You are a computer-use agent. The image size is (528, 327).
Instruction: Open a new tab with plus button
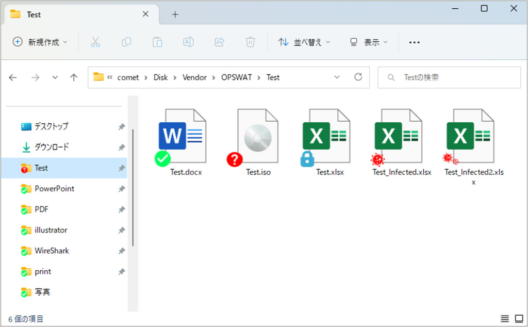pos(175,14)
